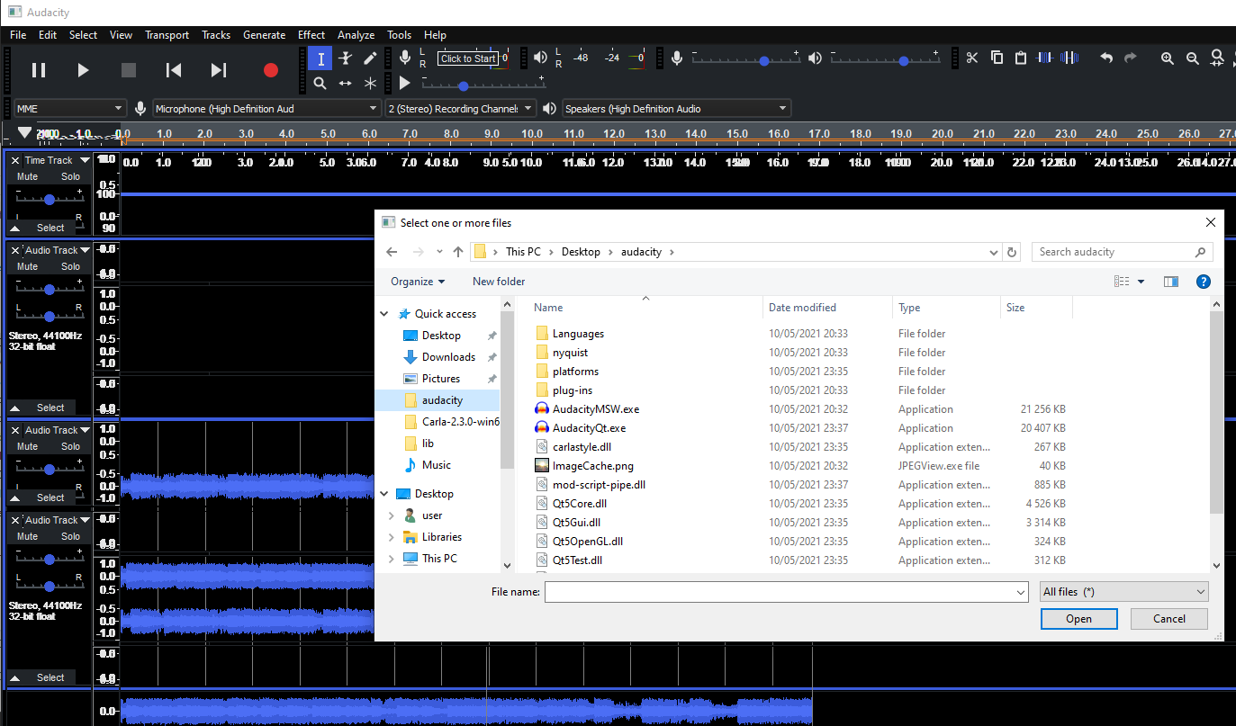Open file dialog help question mark
This screenshot has height=726, width=1236.
click(1203, 282)
